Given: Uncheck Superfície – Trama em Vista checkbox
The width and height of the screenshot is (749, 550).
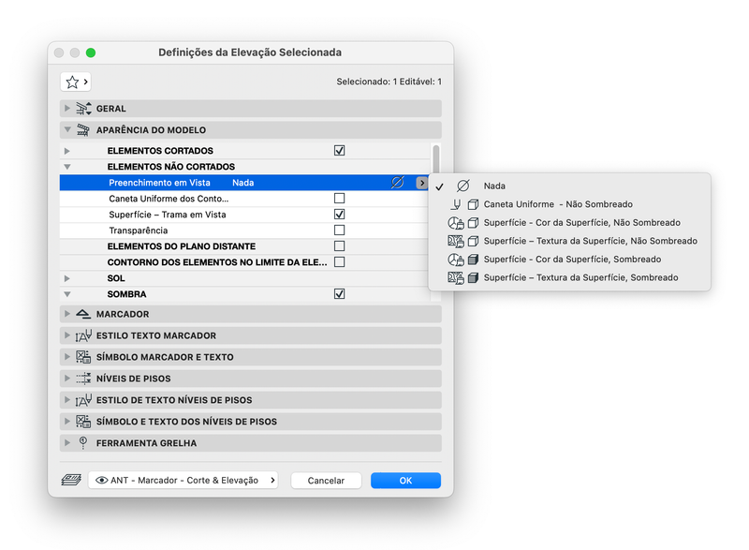Looking at the screenshot, I should pyautogui.click(x=339, y=214).
